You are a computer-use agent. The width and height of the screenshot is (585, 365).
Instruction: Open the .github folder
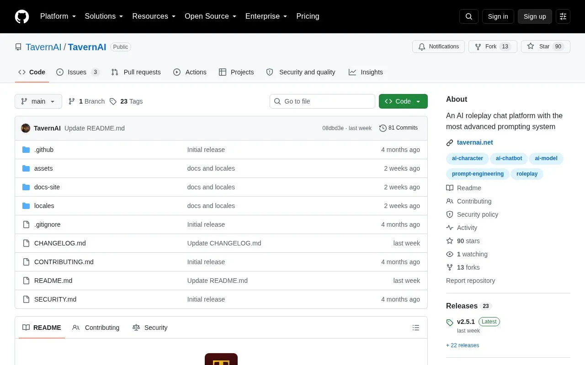[44, 150]
